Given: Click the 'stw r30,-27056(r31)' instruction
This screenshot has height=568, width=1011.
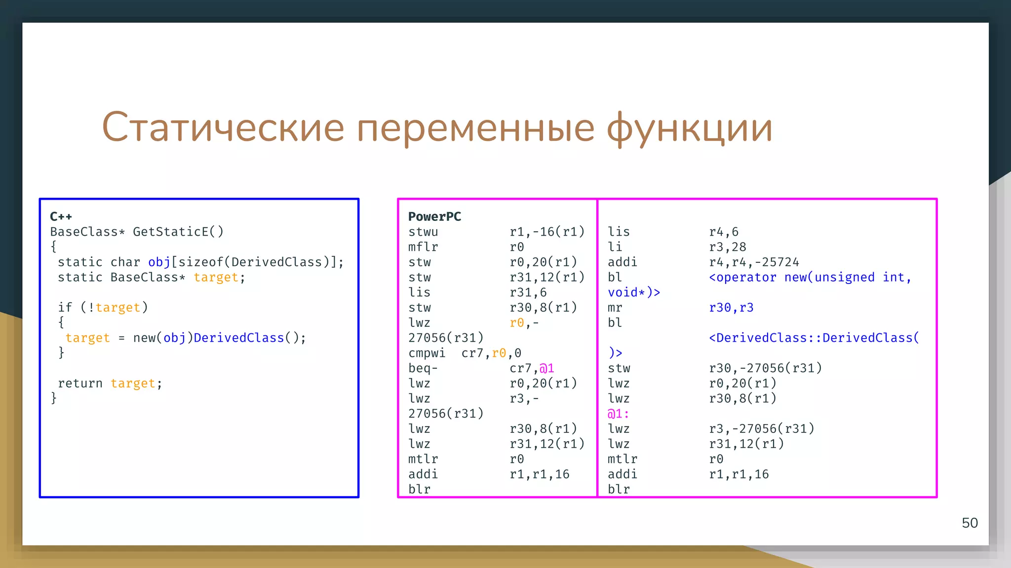Looking at the screenshot, I should [715, 368].
